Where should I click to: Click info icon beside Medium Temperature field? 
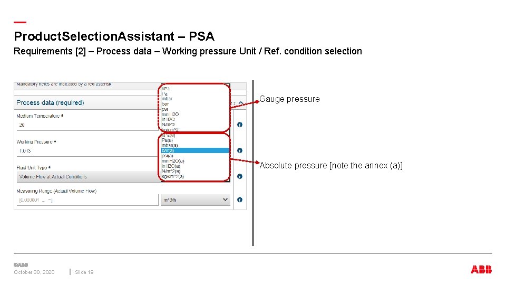coord(240,125)
